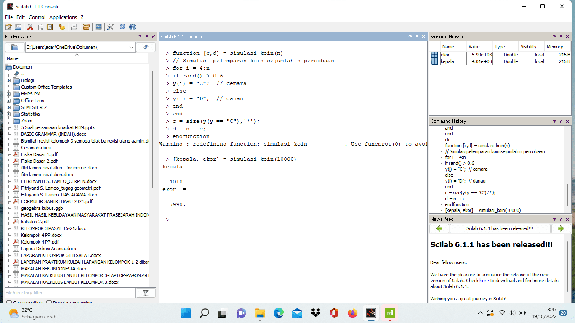Open help browser question mark icon
The image size is (575, 323).
[x=132, y=27]
